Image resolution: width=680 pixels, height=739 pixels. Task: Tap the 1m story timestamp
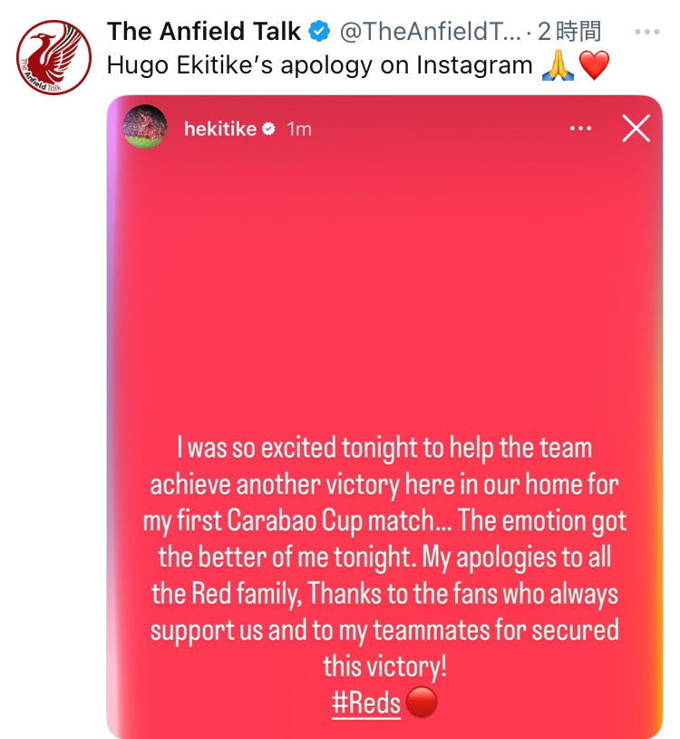click(x=299, y=129)
